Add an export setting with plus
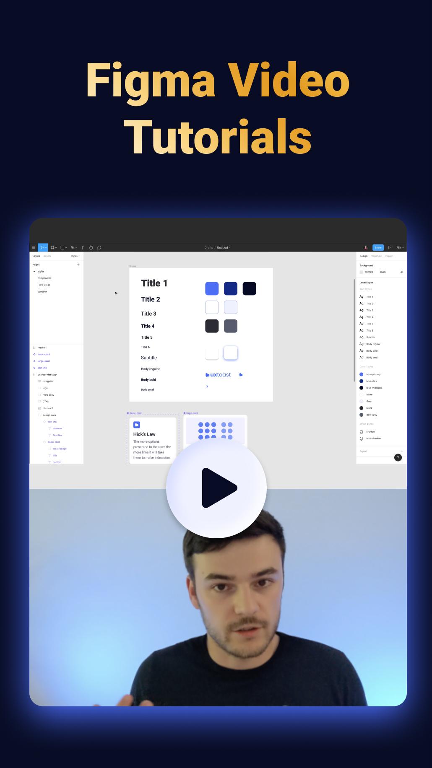This screenshot has height=768, width=432. coord(402,451)
